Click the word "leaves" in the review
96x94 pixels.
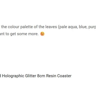pyautogui.click(x=51, y=27)
